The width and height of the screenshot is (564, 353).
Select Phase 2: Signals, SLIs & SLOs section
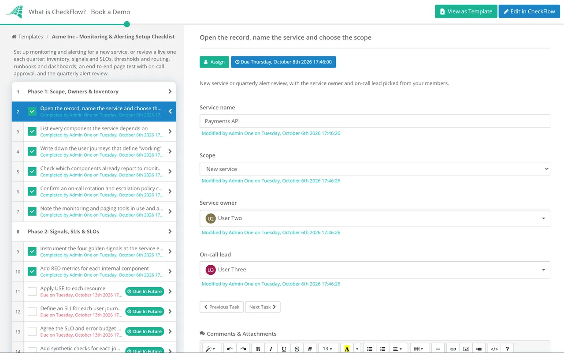coord(94,232)
